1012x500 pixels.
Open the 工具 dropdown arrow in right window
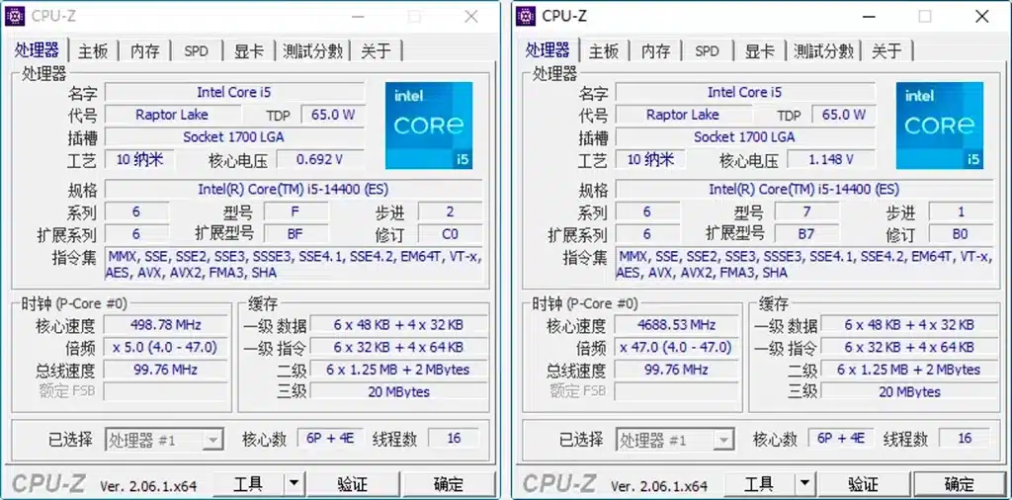[804, 483]
